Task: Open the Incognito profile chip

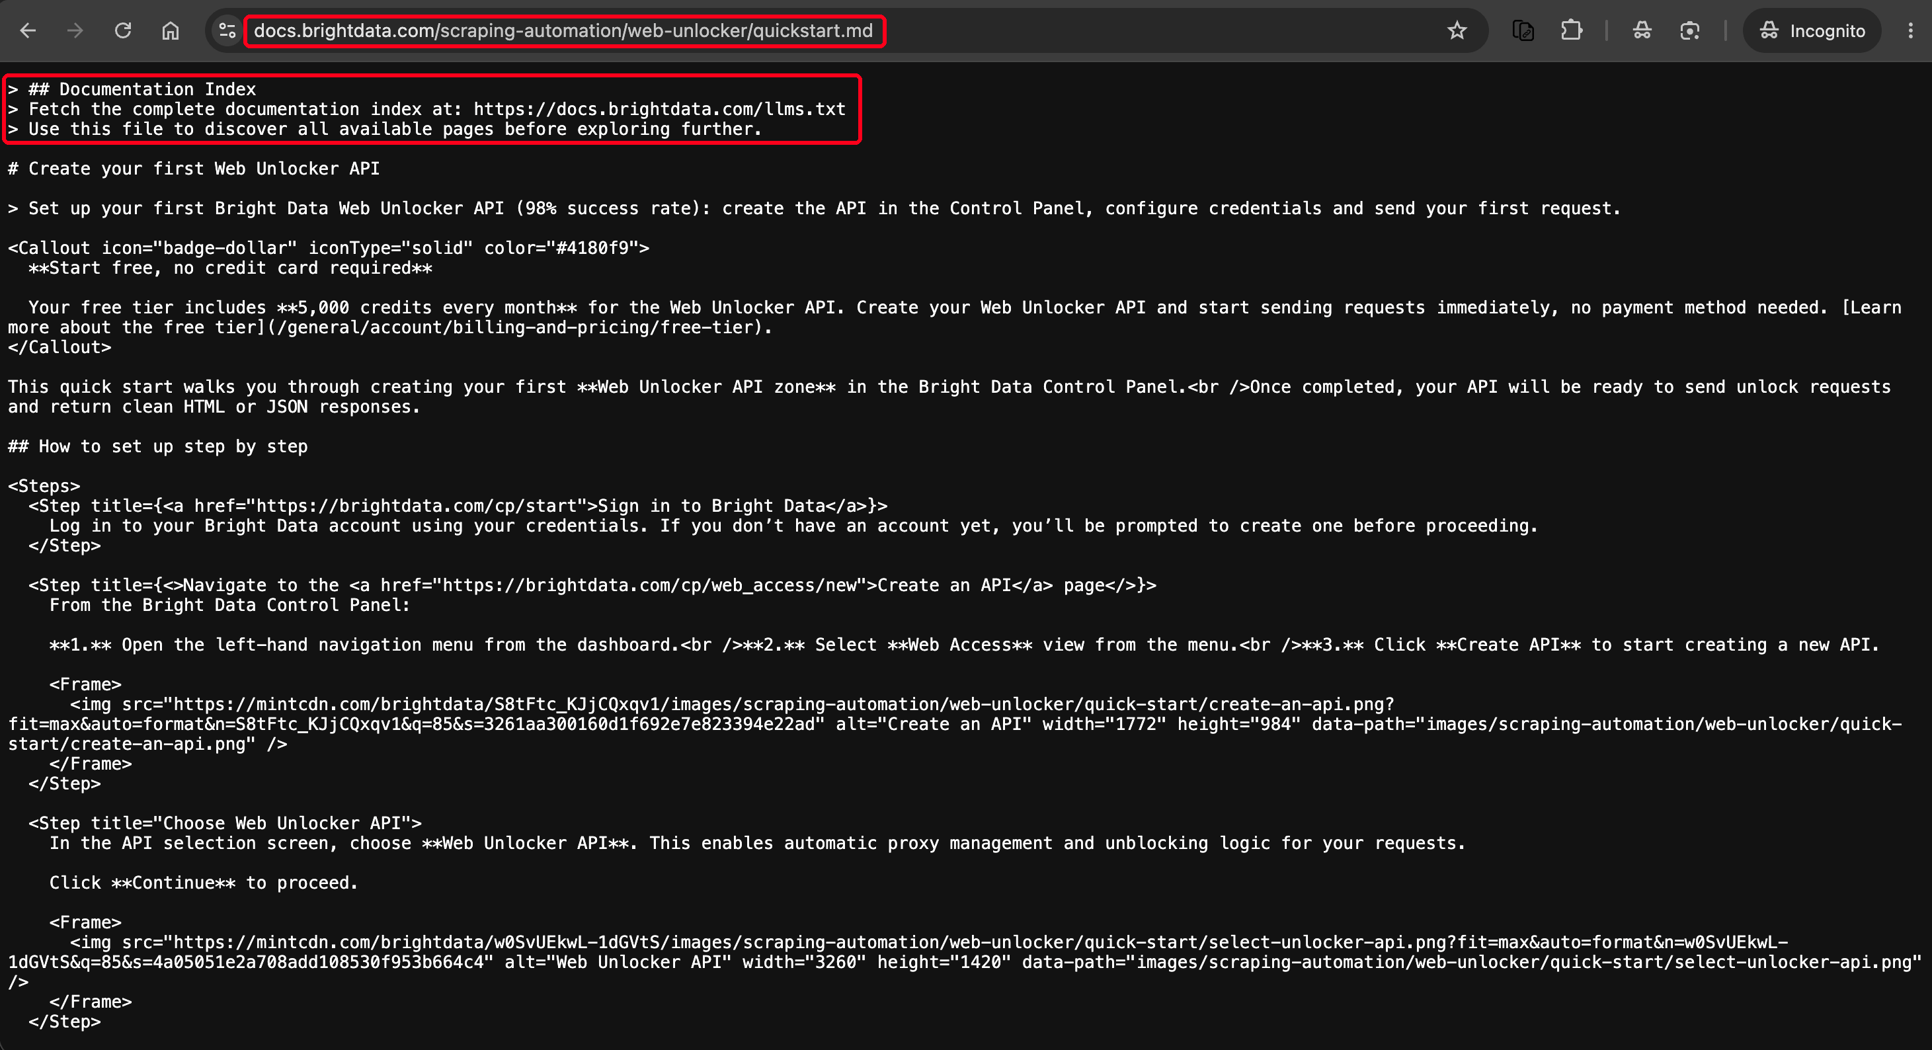Action: click(1812, 31)
